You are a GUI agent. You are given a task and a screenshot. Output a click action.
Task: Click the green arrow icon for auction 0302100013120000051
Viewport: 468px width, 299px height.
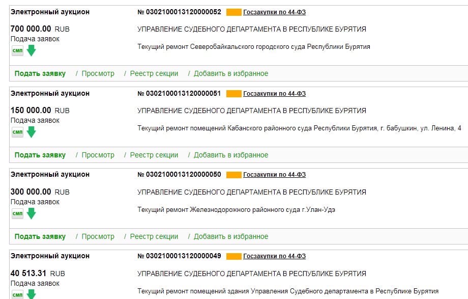(32, 132)
